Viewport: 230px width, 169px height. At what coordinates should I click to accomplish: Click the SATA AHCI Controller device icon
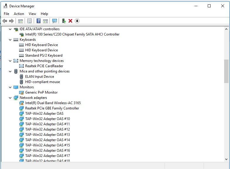click(21, 35)
